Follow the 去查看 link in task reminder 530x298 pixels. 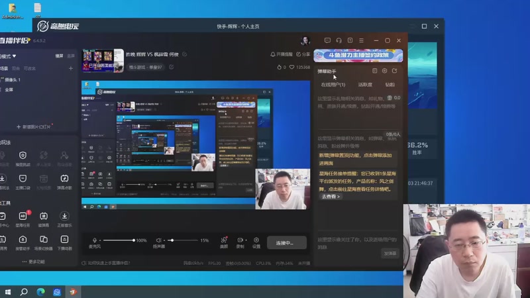(331, 196)
